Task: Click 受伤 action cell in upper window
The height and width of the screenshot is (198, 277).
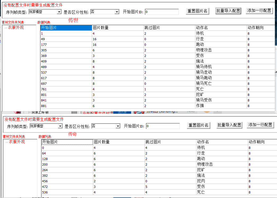Action: point(221,56)
